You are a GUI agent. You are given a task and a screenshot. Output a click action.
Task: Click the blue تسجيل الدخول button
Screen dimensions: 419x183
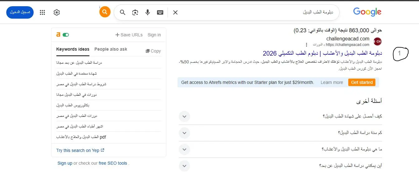click(20, 12)
